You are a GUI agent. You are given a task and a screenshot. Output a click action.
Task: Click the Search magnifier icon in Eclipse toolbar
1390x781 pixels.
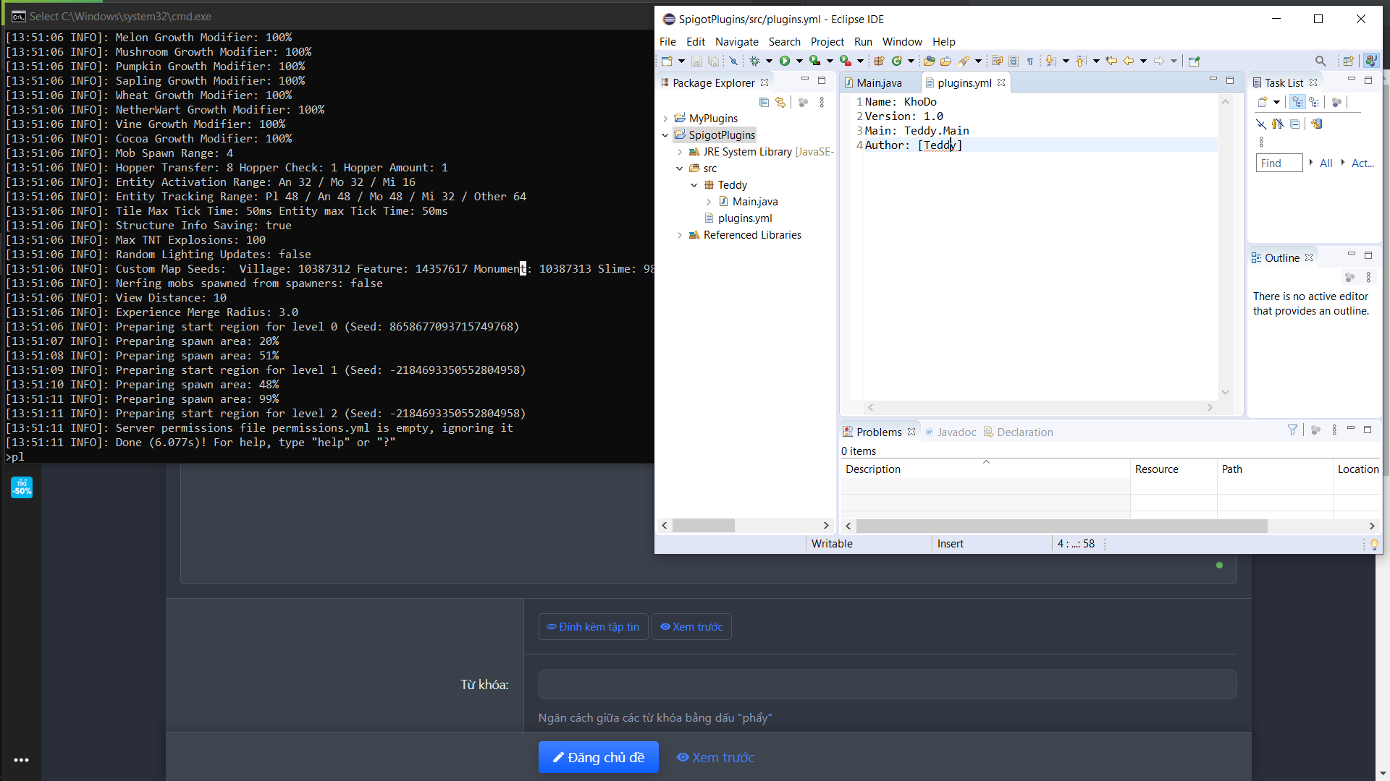tap(1320, 61)
